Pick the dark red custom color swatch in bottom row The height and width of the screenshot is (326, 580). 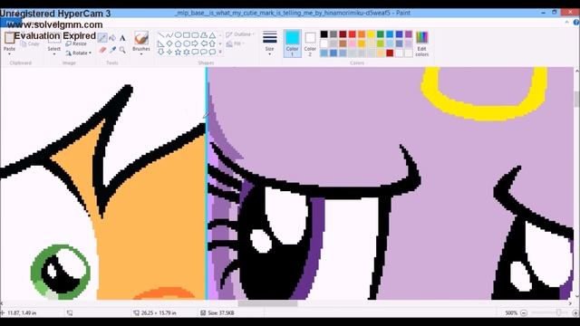(390, 53)
